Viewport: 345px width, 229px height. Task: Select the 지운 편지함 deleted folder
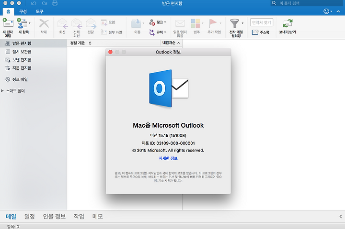[34, 68]
